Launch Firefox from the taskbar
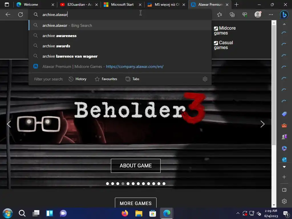Viewport: 292px width, 219px height. coord(125,213)
